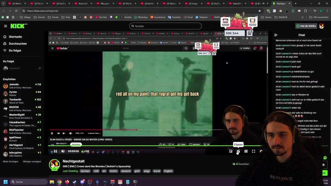331x186 pixels.
Task: Select the kunst tag
Action: 157,171
